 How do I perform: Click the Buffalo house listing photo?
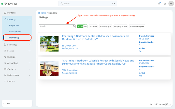click(49, 44)
